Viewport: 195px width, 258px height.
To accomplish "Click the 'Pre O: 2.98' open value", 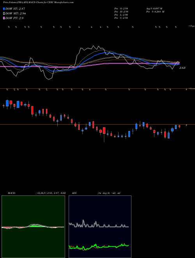I will [121, 9].
